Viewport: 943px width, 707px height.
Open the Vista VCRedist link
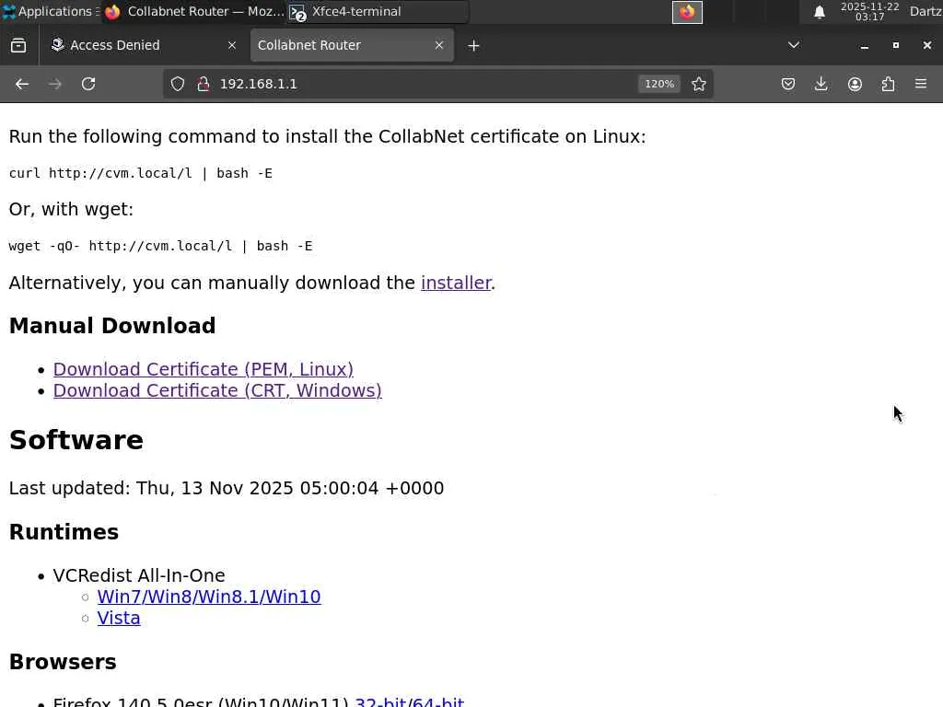click(x=119, y=618)
